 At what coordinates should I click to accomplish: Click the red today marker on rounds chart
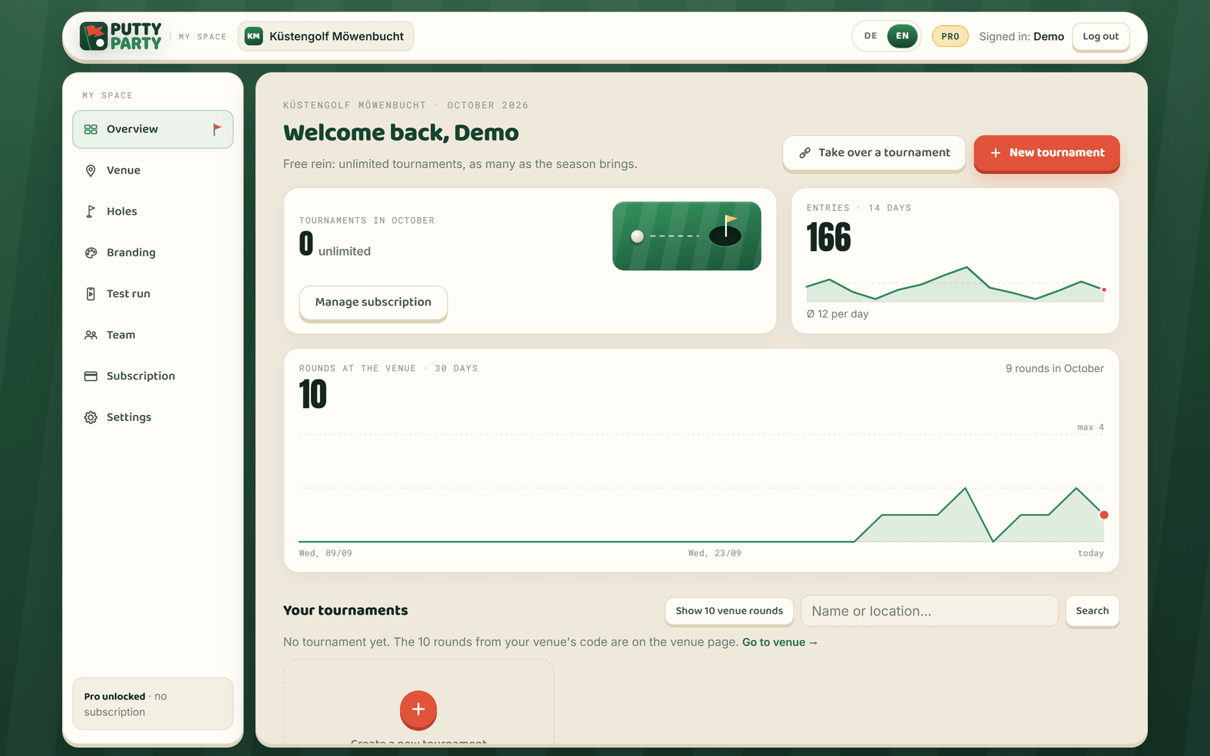point(1104,515)
